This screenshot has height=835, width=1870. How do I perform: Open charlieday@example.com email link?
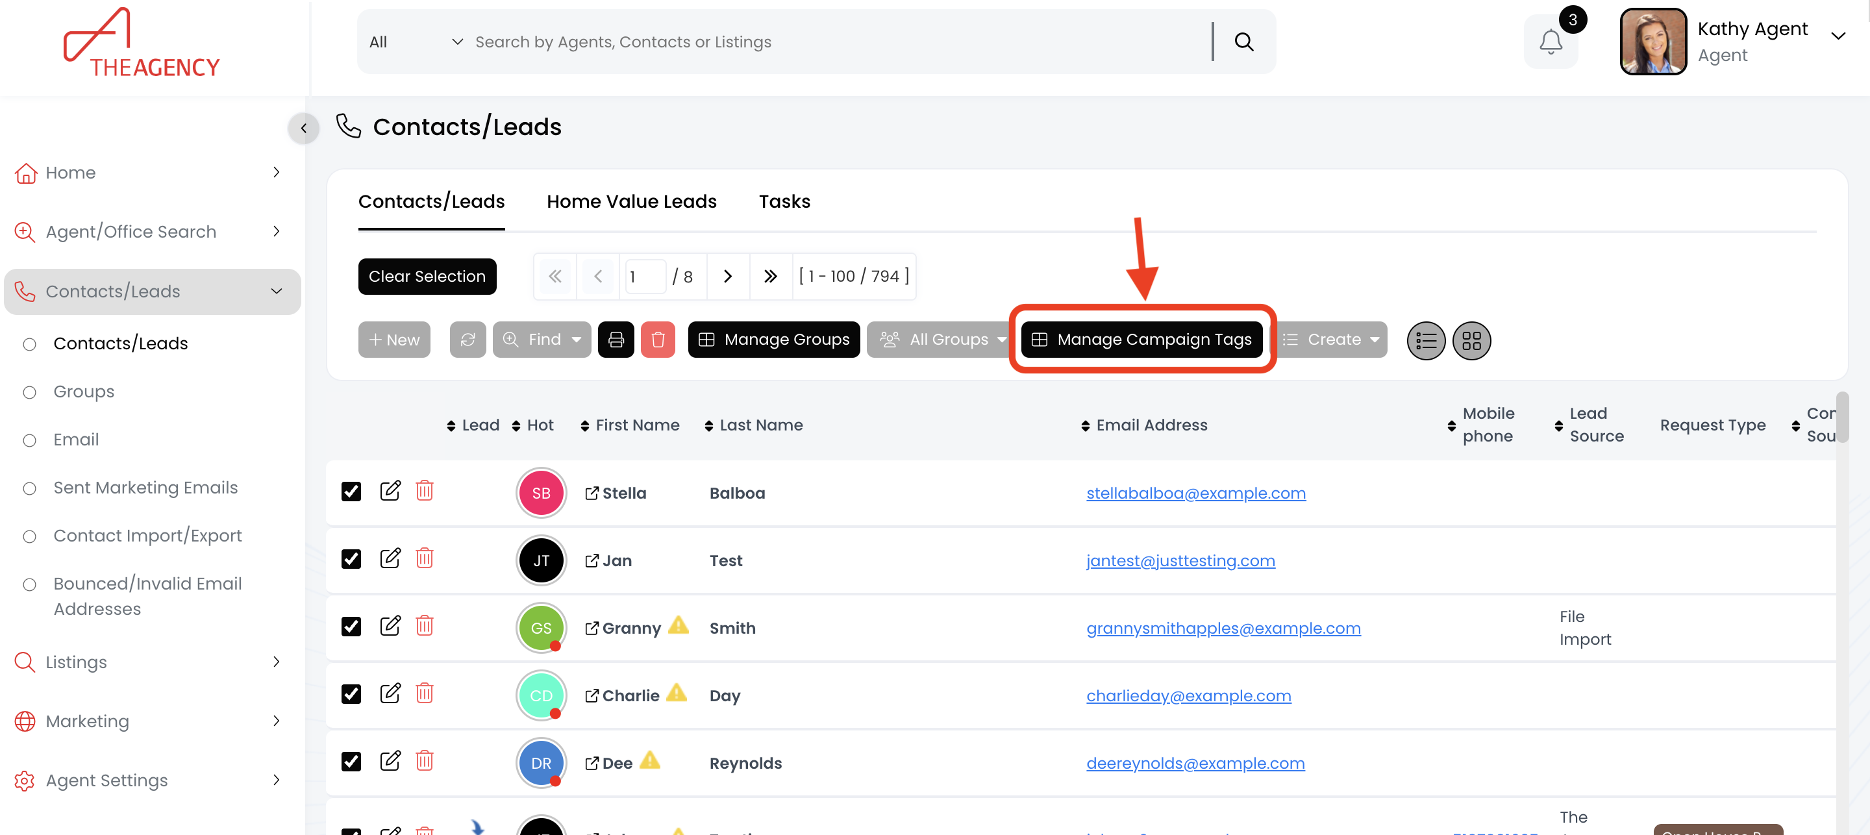pyautogui.click(x=1188, y=695)
